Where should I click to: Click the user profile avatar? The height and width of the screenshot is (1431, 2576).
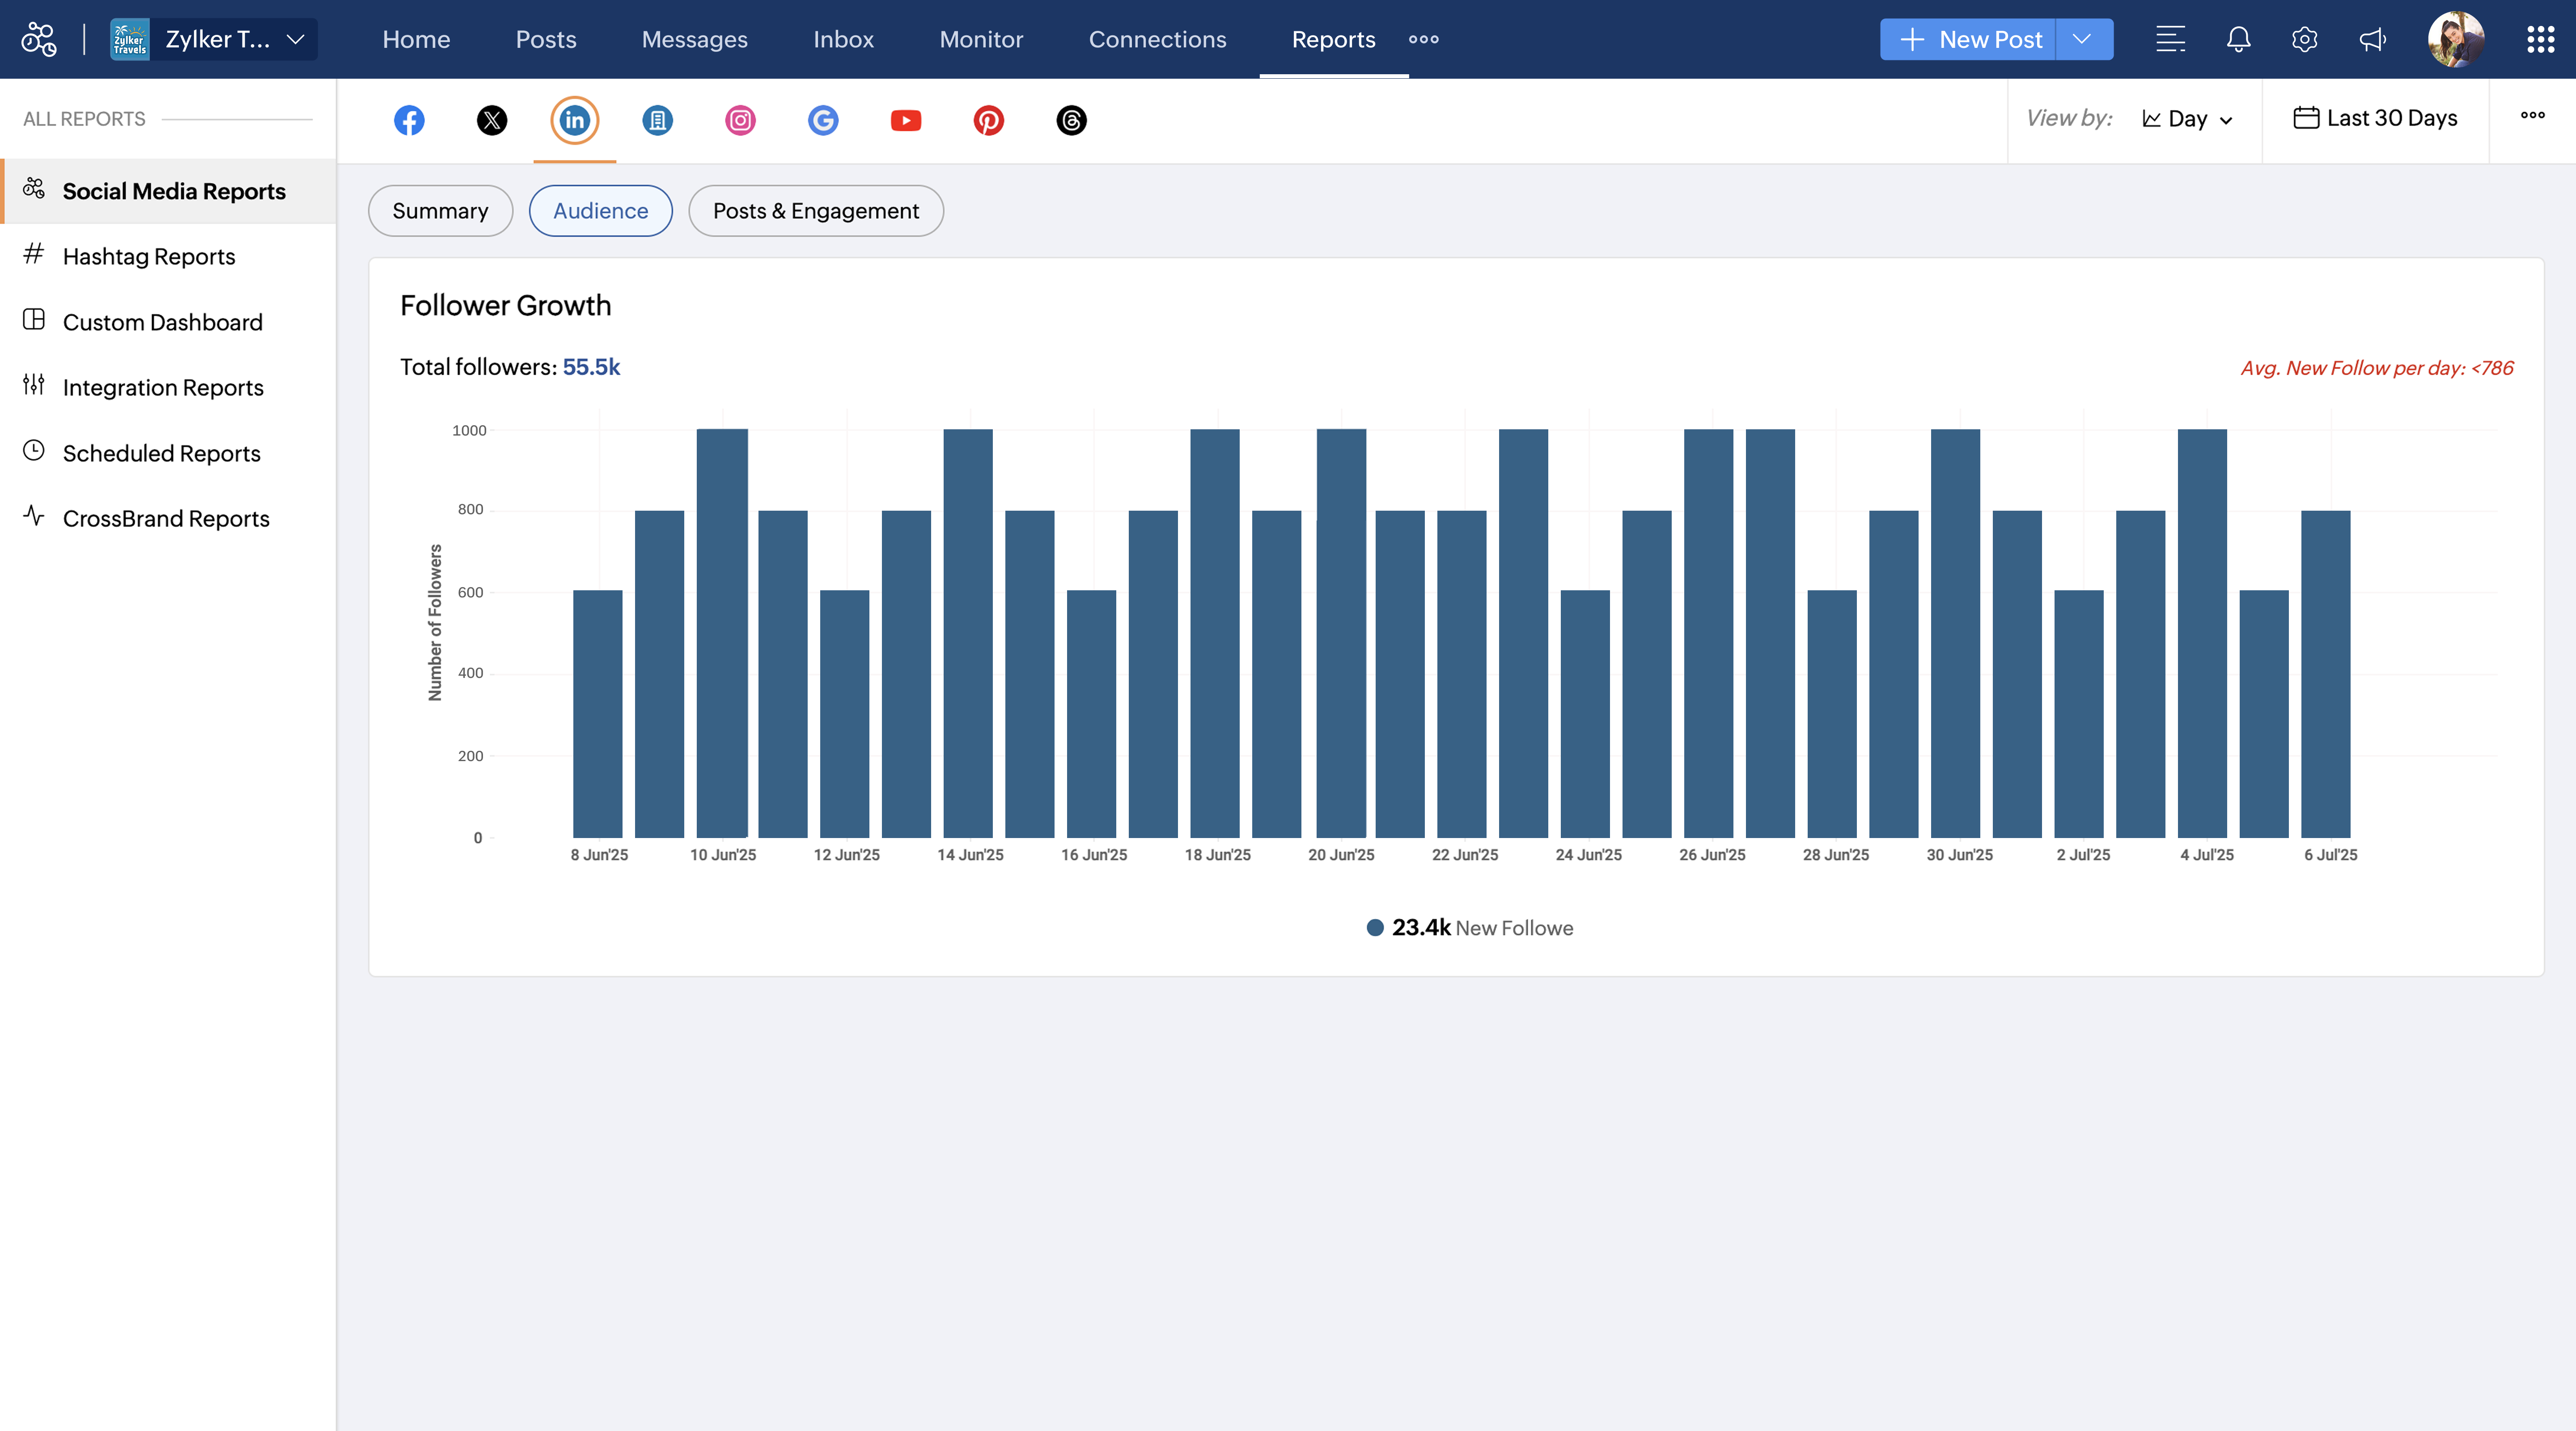tap(2456, 39)
